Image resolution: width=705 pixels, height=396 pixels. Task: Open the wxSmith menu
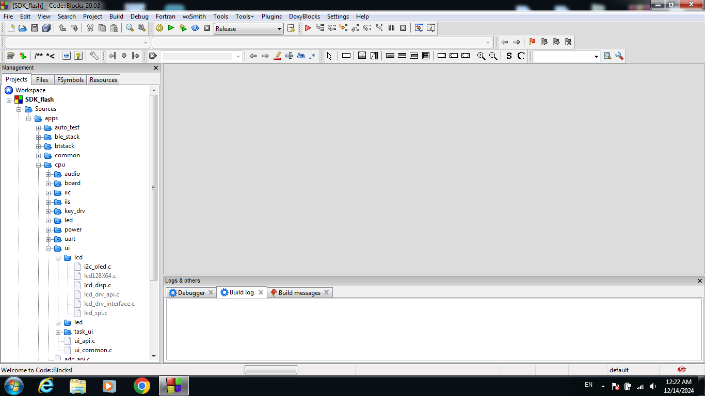coord(194,16)
